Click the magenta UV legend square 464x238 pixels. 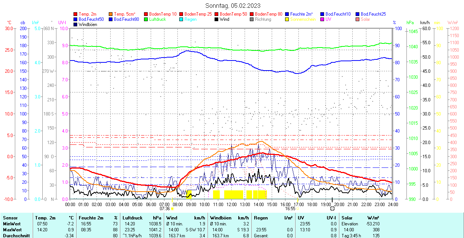click(x=323, y=19)
